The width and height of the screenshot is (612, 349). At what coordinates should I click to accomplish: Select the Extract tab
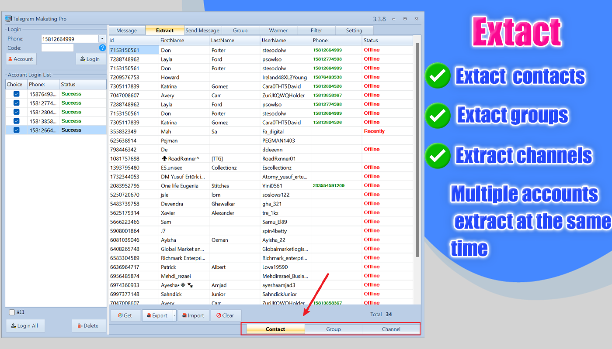165,31
